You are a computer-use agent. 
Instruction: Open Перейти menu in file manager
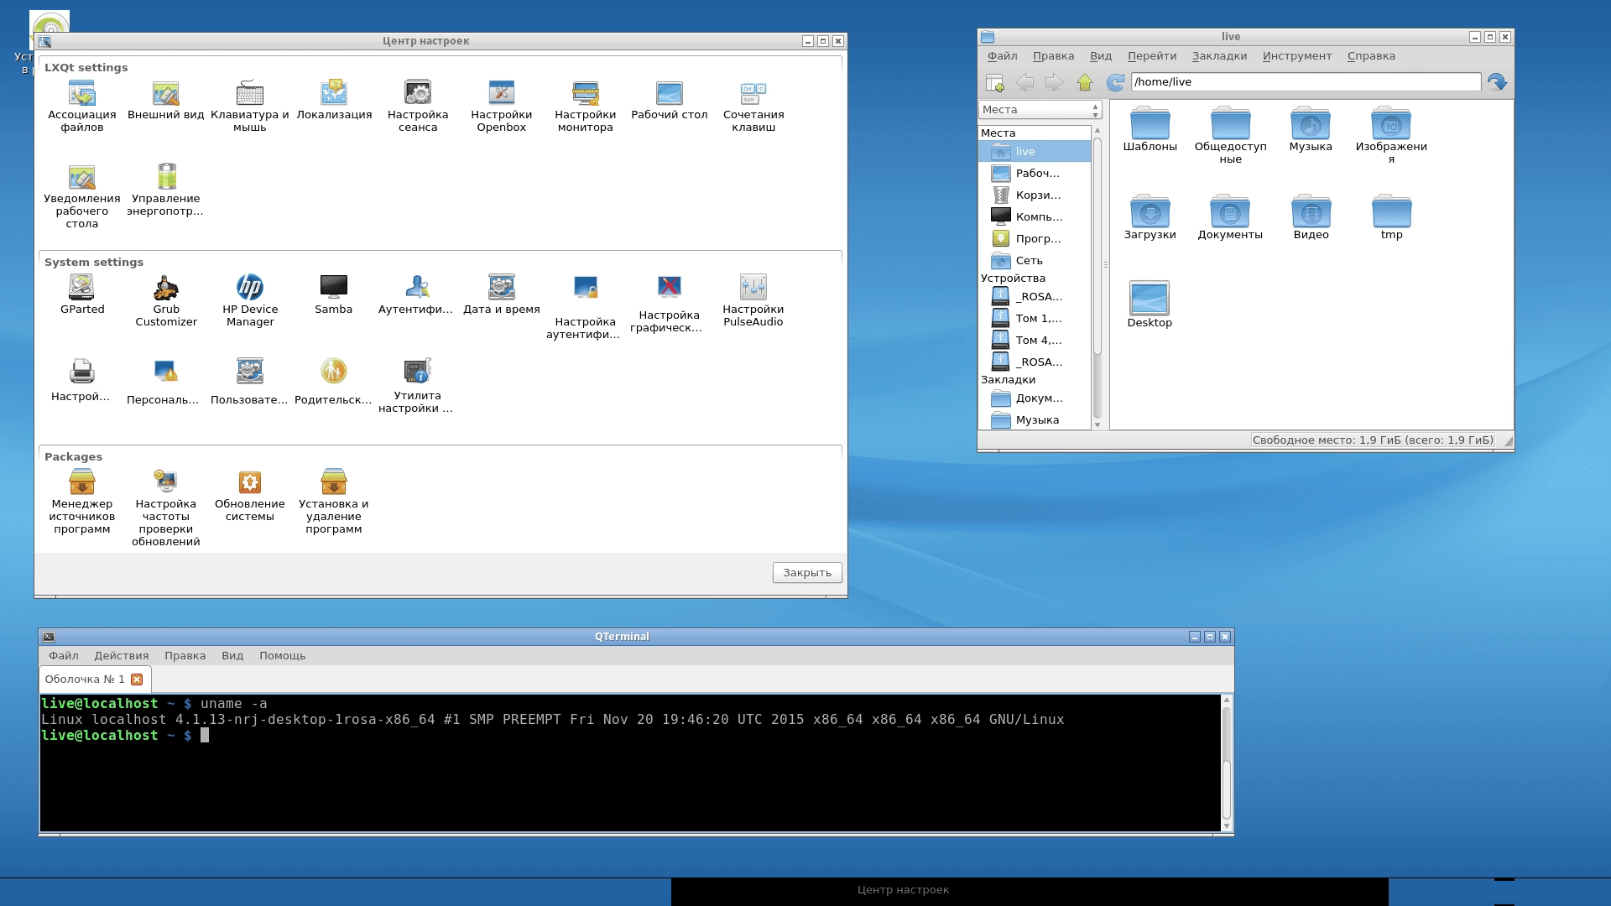(1152, 56)
